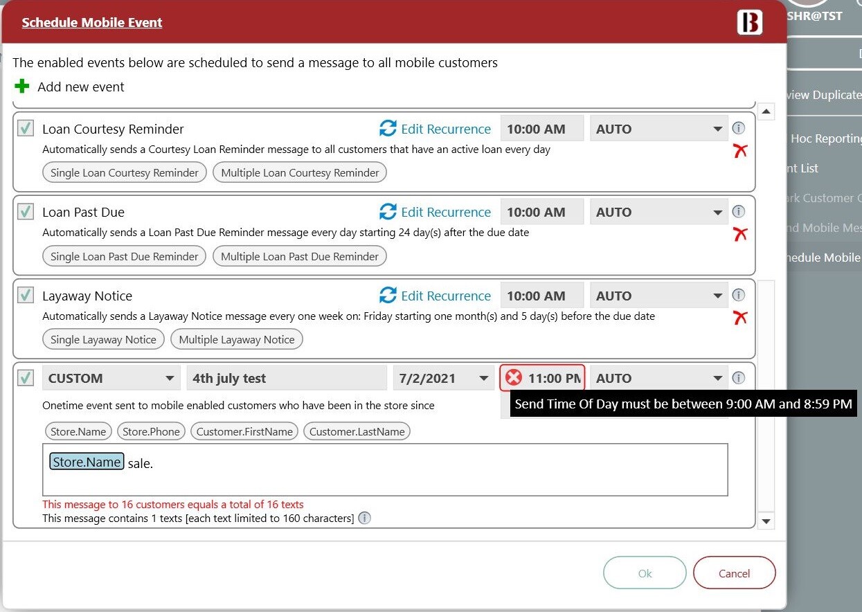The width and height of the screenshot is (862, 612).
Task: Select the Multiple Loan Courtesy Reminder tag
Action: point(300,172)
